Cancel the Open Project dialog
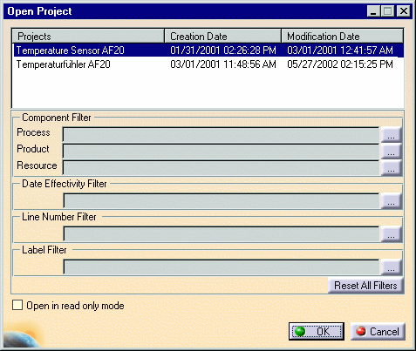The height and width of the screenshot is (351, 416). click(378, 331)
